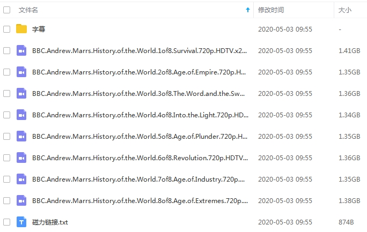Select checkbox for 2of8.Age.of.Empire video

pos(7,72)
